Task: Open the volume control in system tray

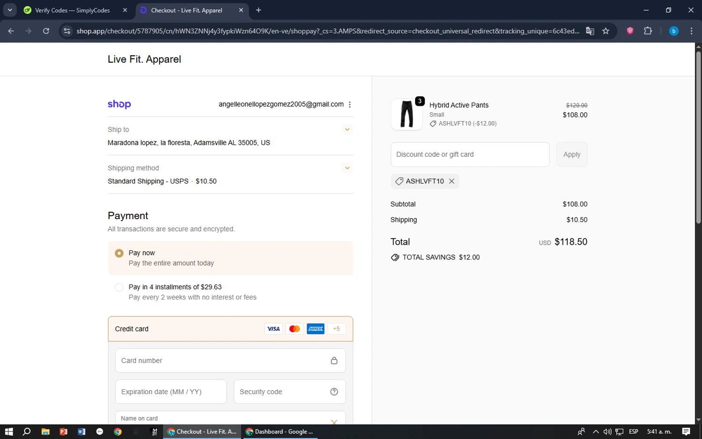Action: click(607, 432)
